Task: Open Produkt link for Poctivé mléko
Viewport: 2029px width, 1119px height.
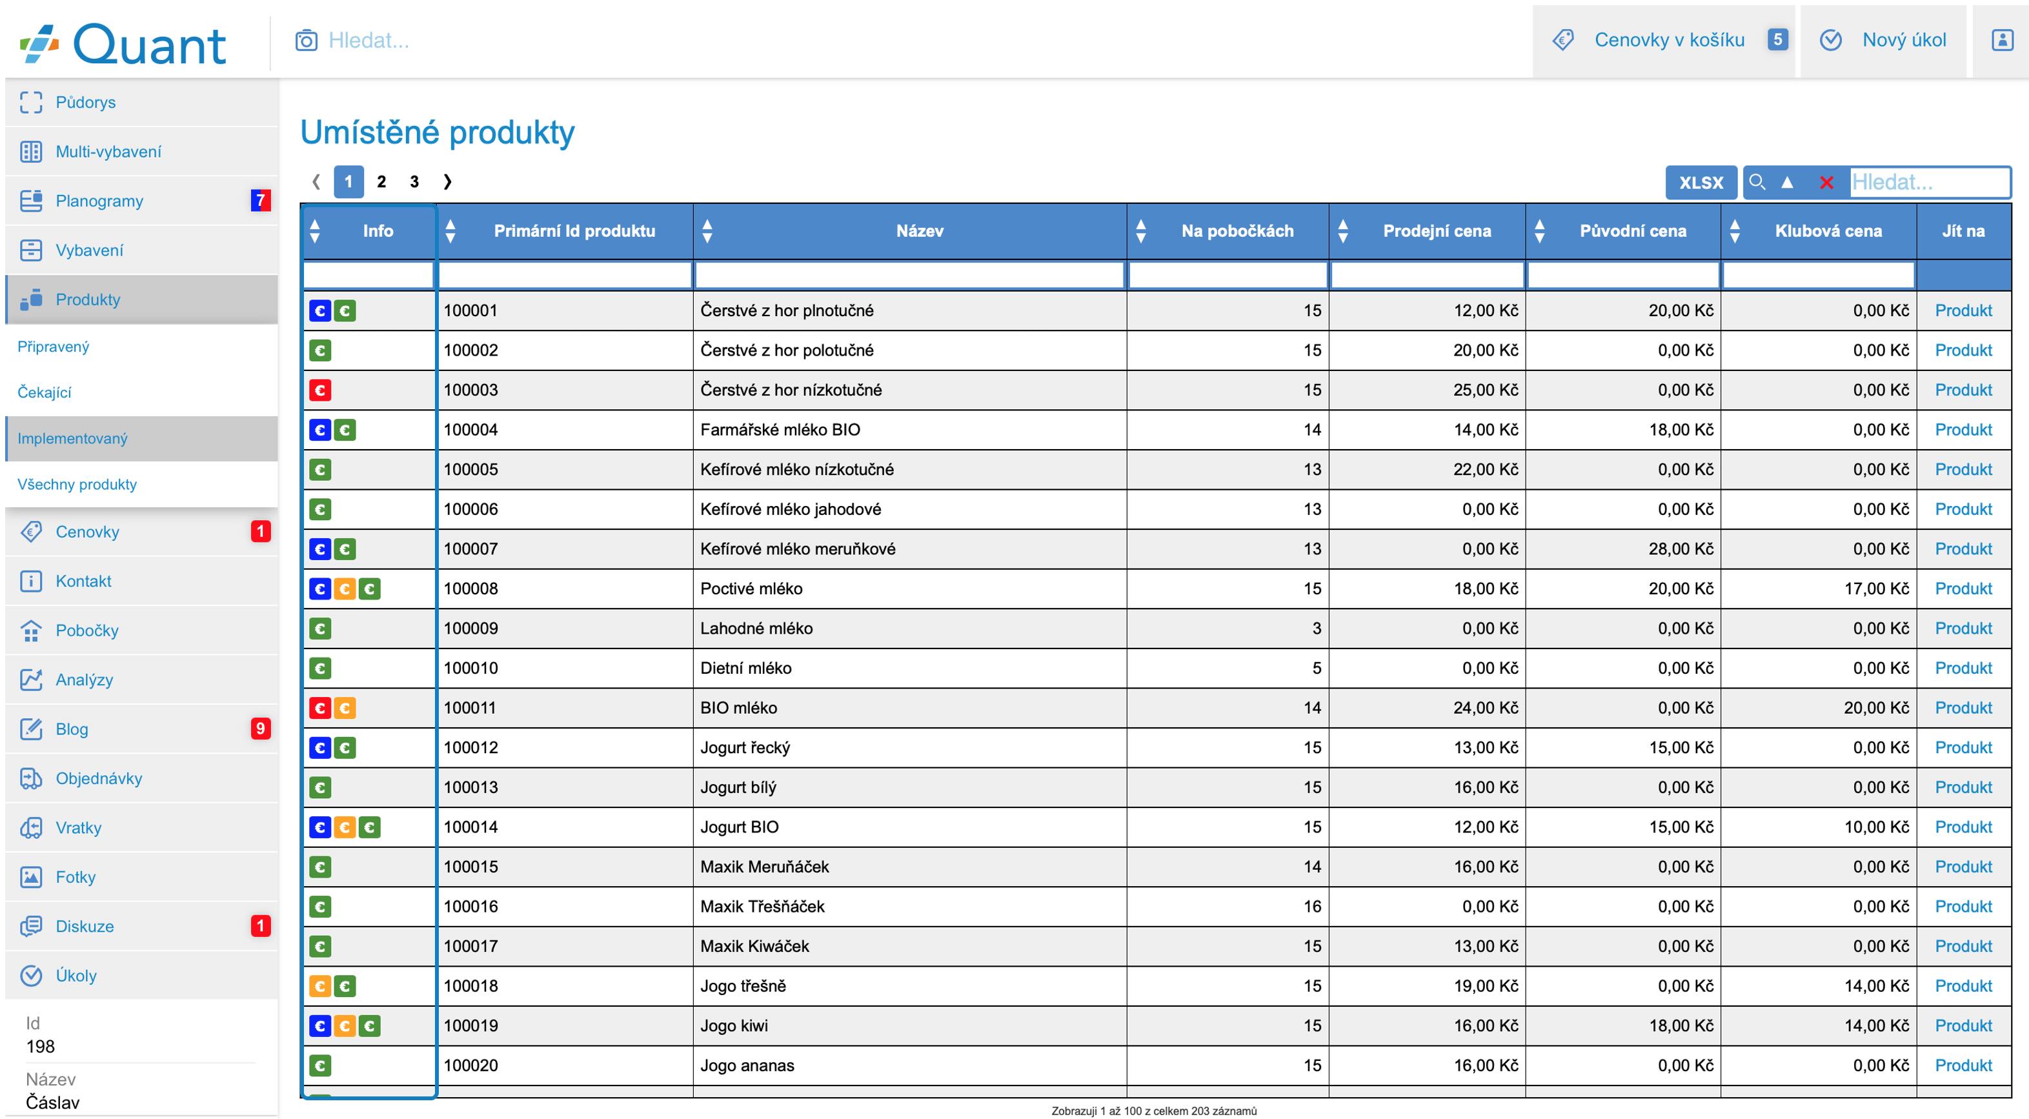Action: pyautogui.click(x=1963, y=589)
